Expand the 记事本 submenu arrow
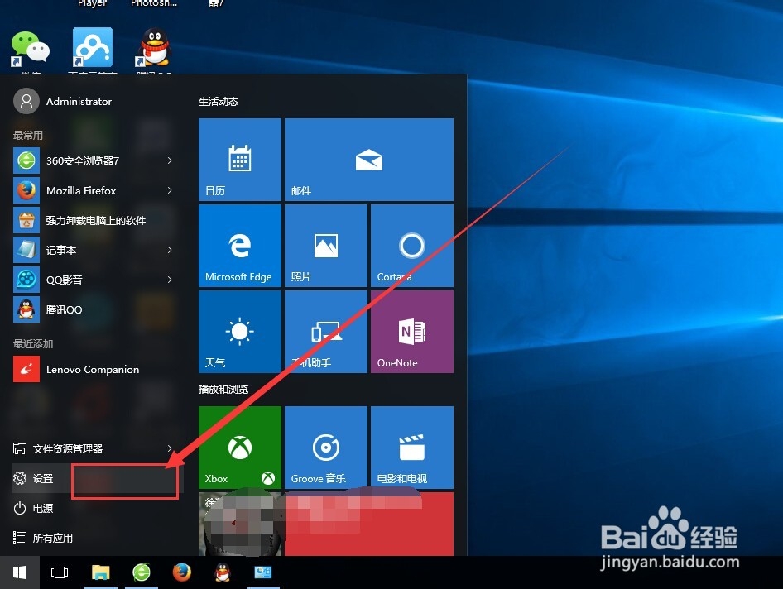The height and width of the screenshot is (589, 783). click(x=170, y=250)
